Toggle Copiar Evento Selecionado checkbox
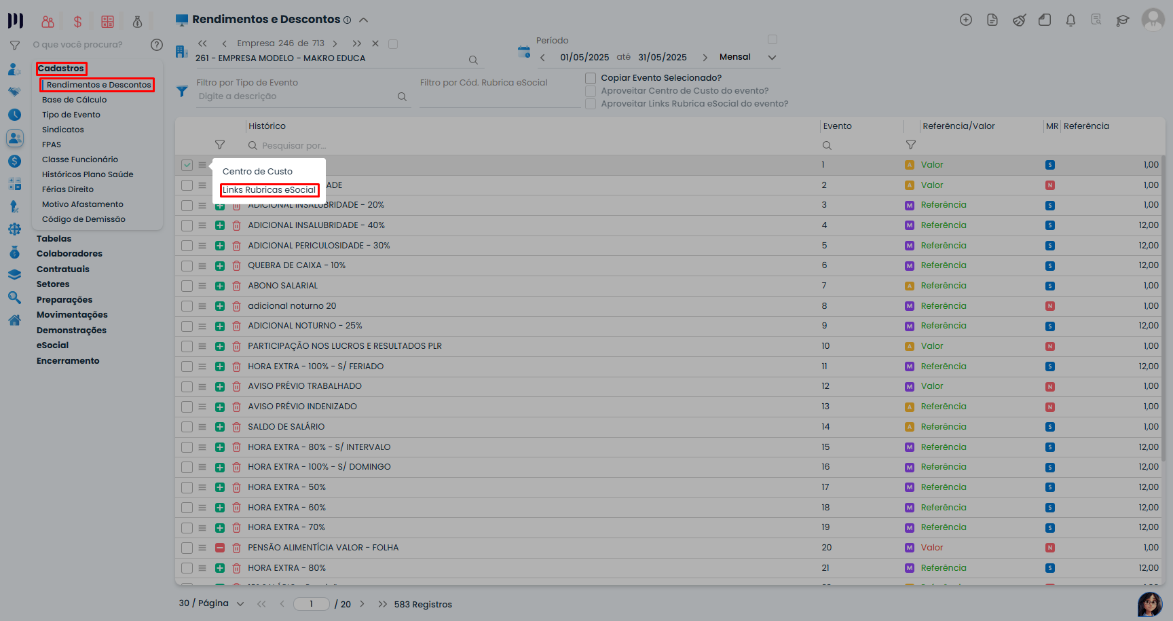Image resolution: width=1173 pixels, height=621 pixels. pyautogui.click(x=591, y=78)
